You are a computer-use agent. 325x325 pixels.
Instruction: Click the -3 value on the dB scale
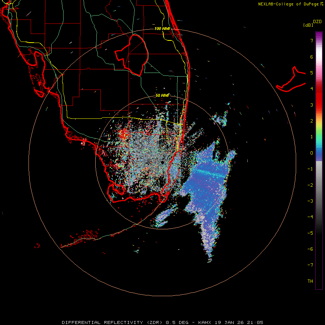point(310,201)
